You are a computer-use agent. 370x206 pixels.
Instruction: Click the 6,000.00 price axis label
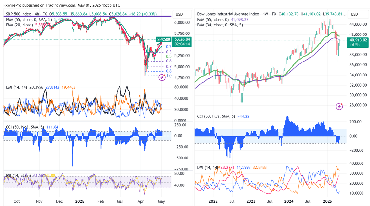point(182,22)
